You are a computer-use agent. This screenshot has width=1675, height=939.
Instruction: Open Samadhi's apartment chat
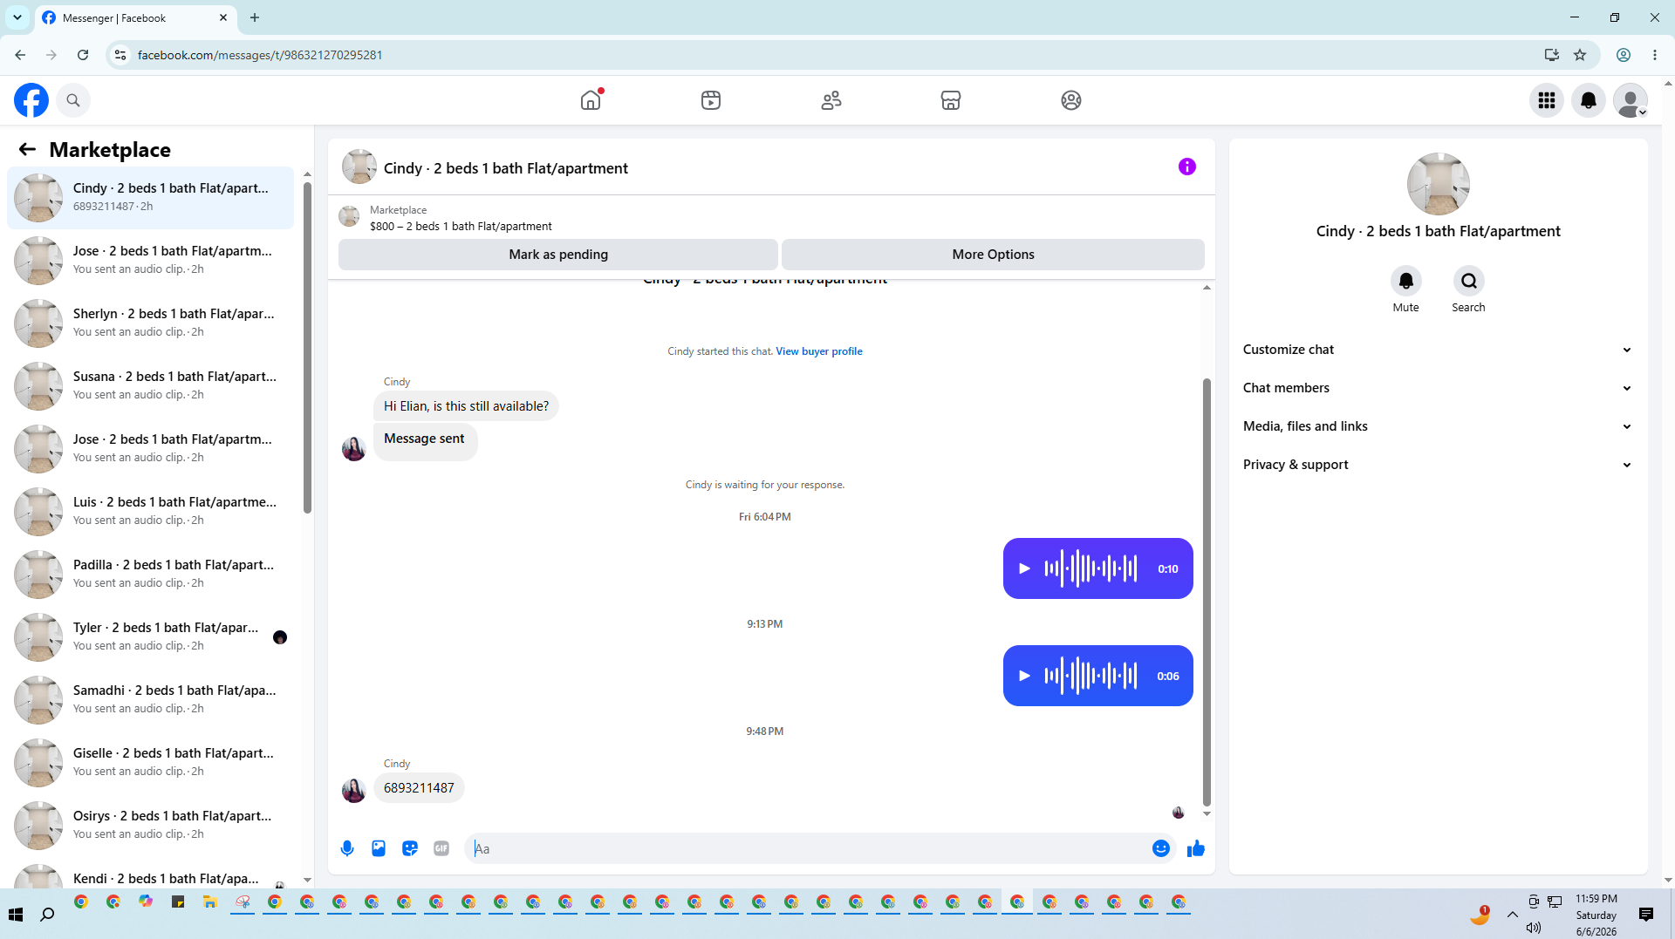pos(151,700)
